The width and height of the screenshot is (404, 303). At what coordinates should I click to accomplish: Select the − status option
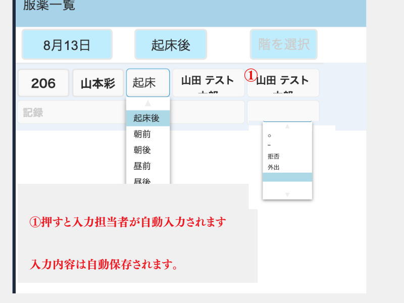pyautogui.click(x=287, y=146)
